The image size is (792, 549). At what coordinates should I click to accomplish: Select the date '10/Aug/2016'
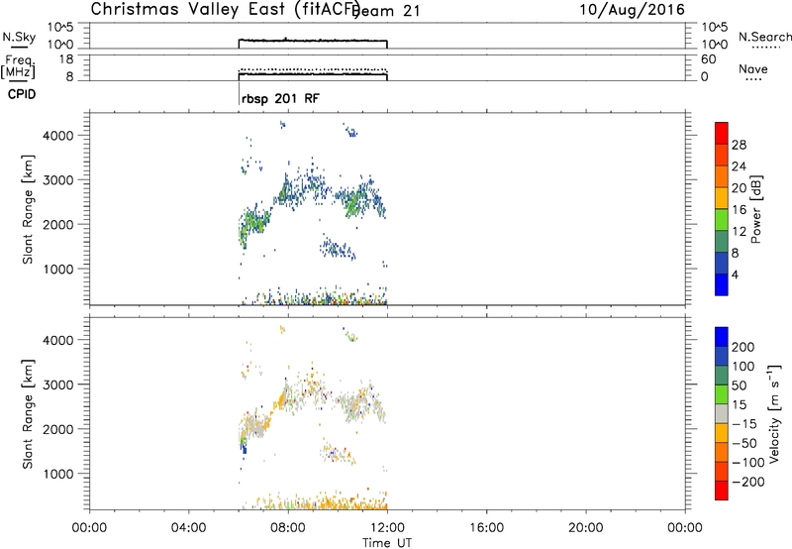click(632, 9)
